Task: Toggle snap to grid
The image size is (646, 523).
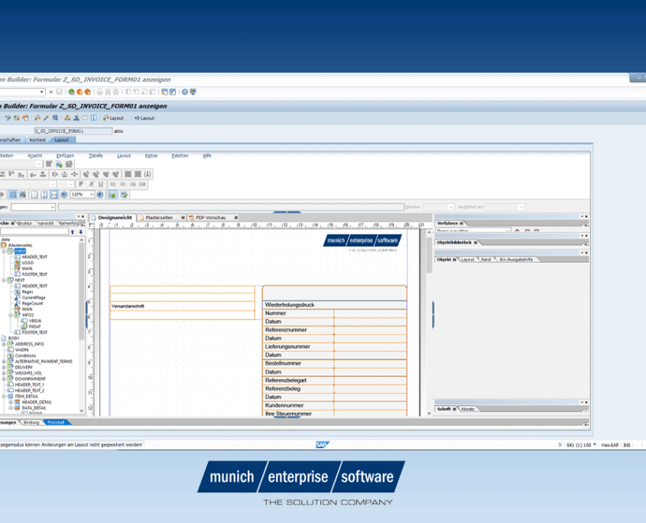Action: tap(22, 194)
